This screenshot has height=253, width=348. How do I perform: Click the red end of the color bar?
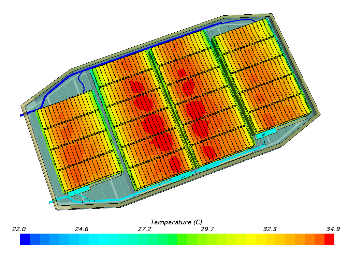click(x=329, y=239)
